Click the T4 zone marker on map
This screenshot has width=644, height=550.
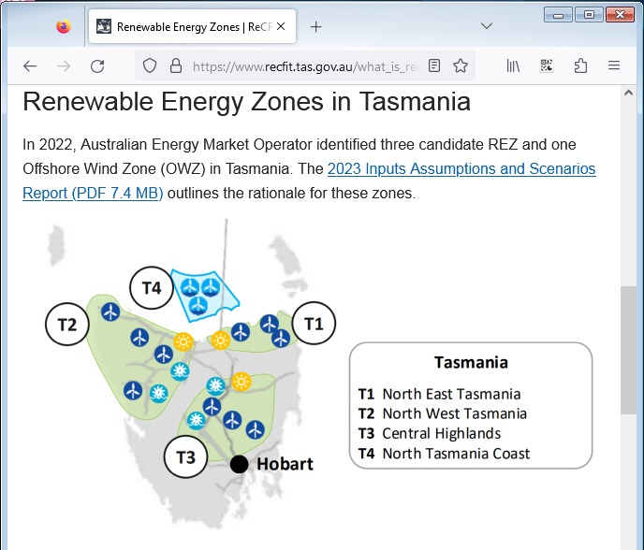tap(152, 288)
